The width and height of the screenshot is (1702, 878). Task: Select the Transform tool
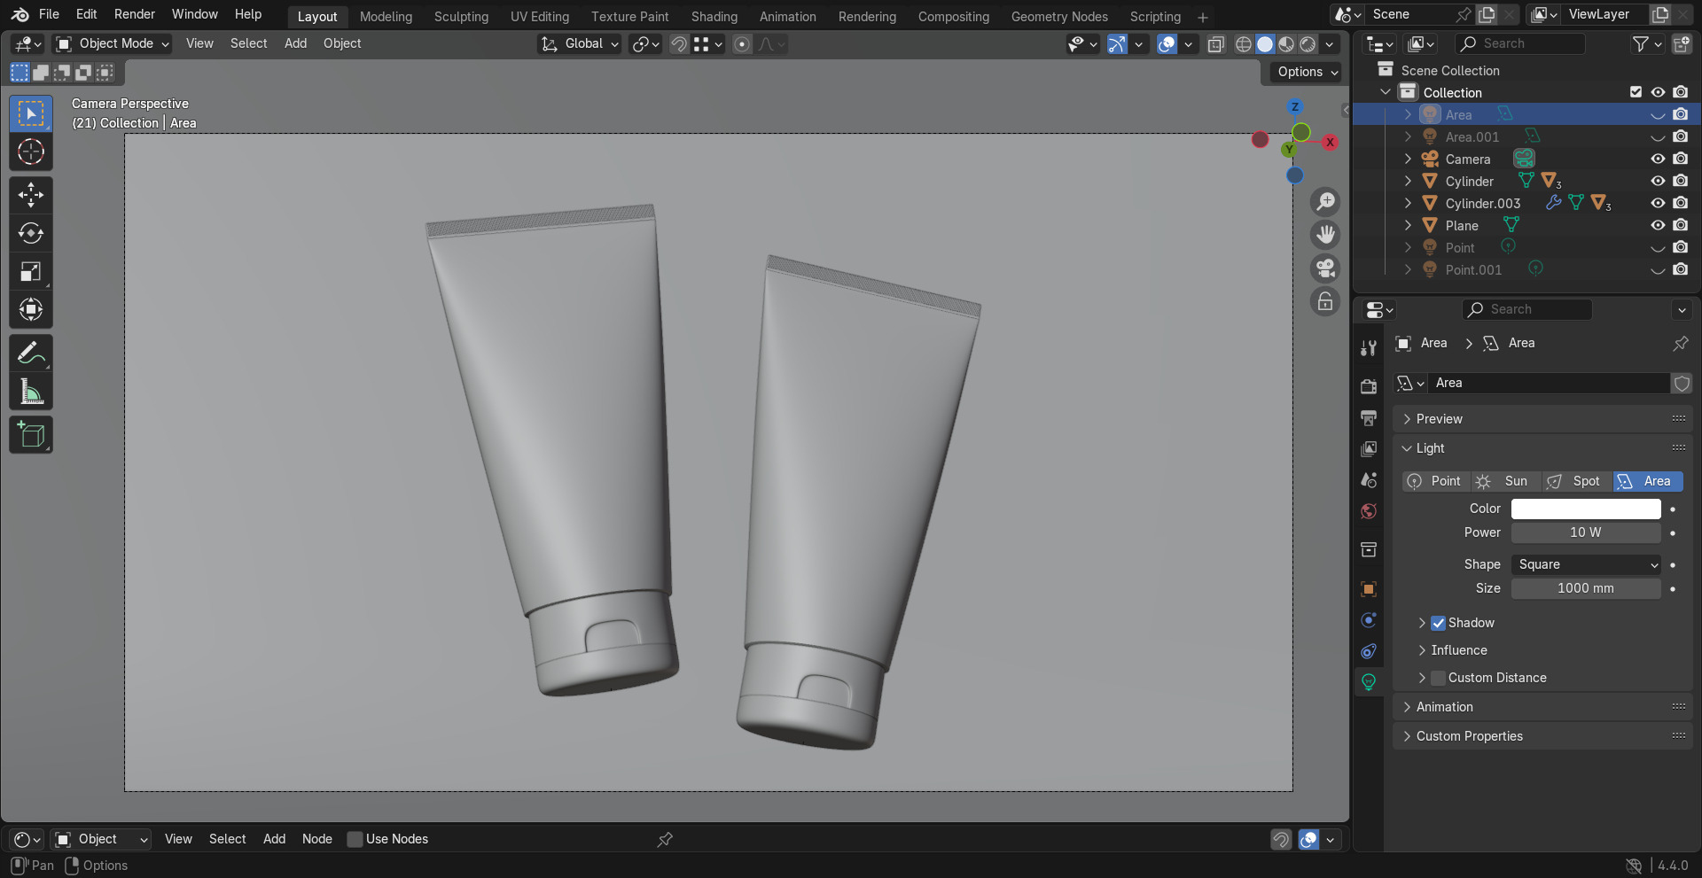(x=31, y=309)
